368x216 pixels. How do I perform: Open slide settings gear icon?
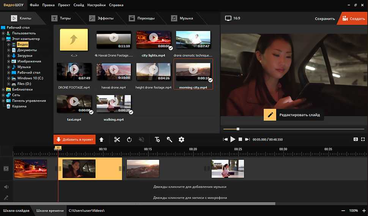click(x=181, y=139)
